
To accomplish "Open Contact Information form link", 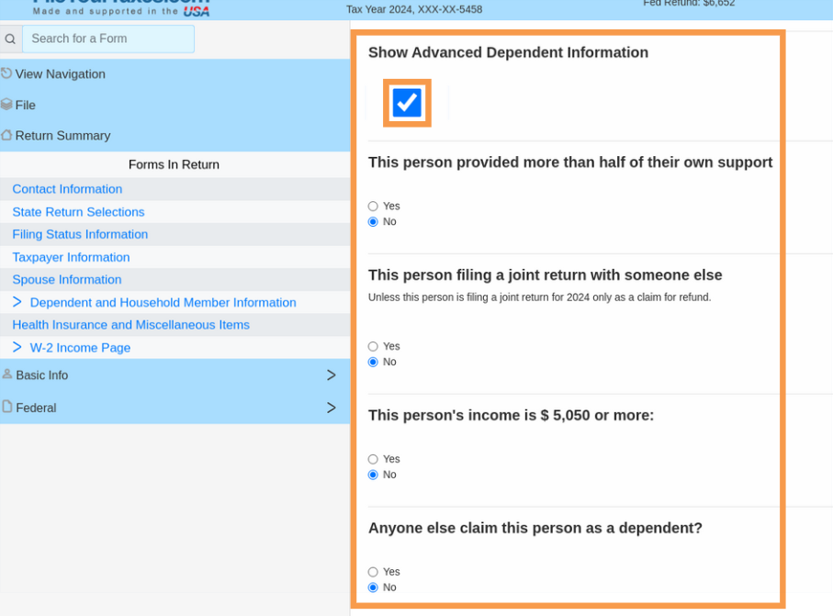I will point(67,189).
